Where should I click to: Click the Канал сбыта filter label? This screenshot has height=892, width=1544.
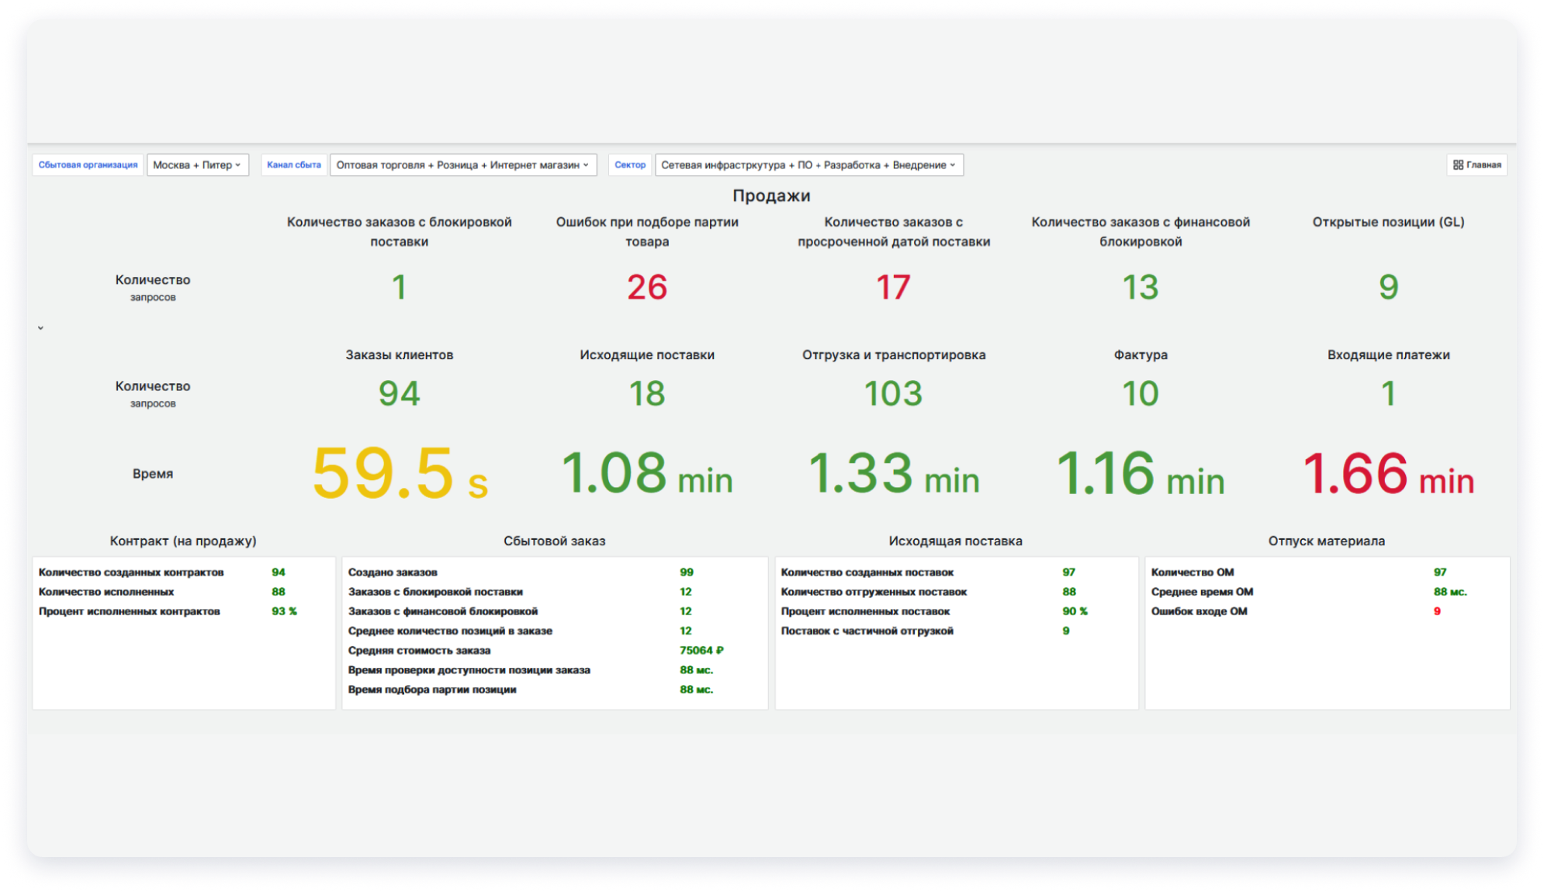coord(294,164)
